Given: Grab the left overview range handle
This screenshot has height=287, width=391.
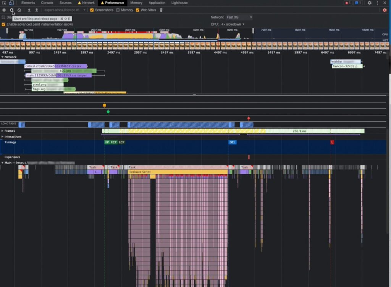Looking at the screenshot, I should [7, 31].
